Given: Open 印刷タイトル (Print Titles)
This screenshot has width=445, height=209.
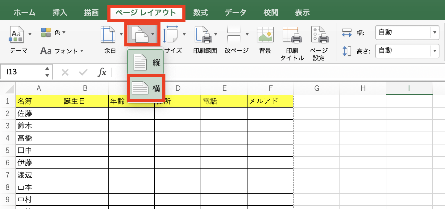Looking at the screenshot, I should pyautogui.click(x=292, y=37).
